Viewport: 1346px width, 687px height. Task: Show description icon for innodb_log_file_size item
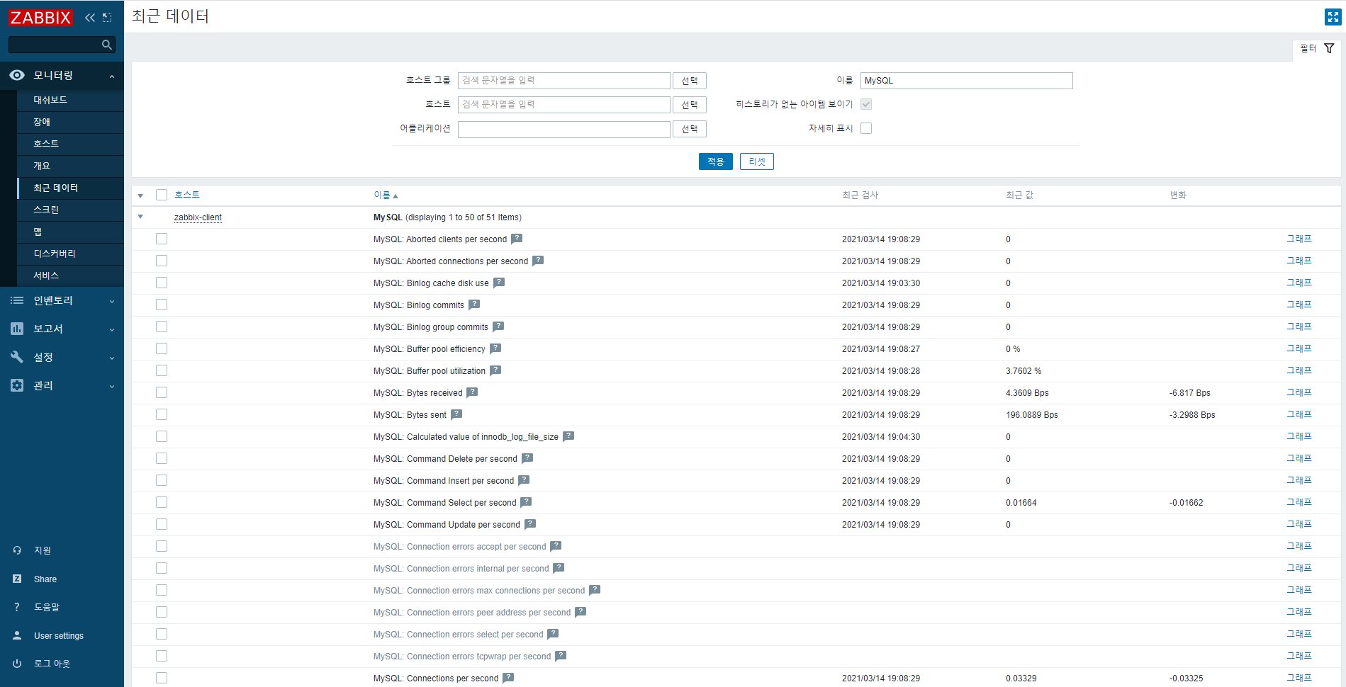click(x=568, y=436)
